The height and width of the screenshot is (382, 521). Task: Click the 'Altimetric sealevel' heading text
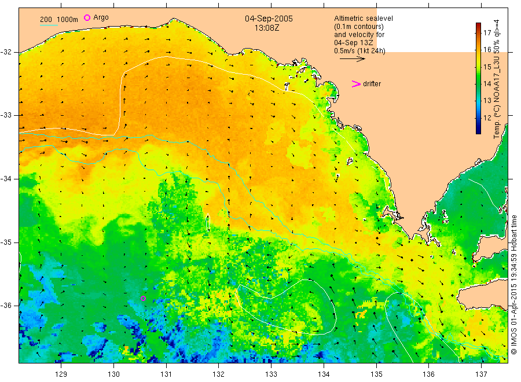[x=364, y=19]
